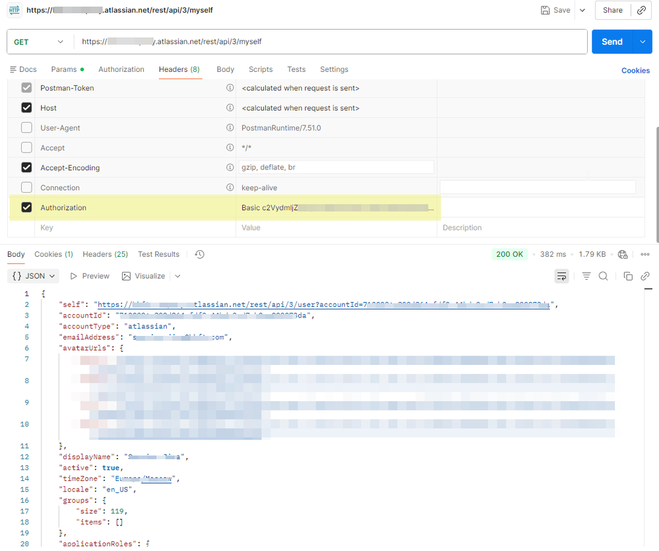This screenshot has height=551, width=659.
Task: Click the User-Agent PostmanRuntime/7.51.0 value
Action: (x=281, y=128)
